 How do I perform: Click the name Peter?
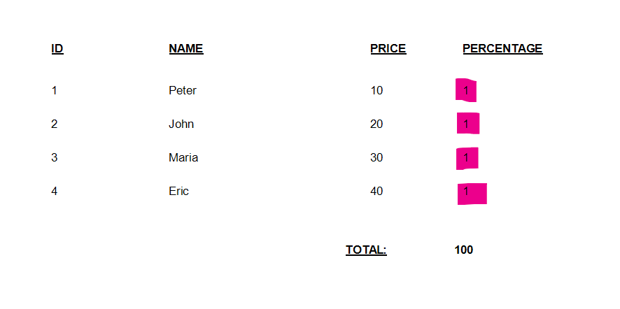183,91
